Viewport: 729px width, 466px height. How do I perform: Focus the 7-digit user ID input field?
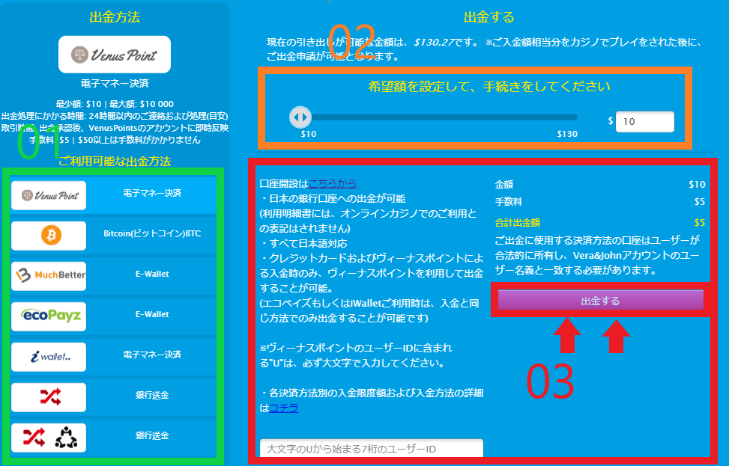pyautogui.click(x=372, y=448)
